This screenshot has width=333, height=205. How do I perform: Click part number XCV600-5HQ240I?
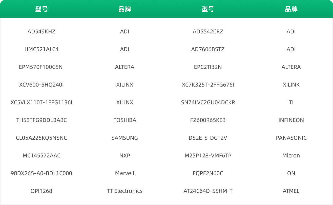pos(41,85)
